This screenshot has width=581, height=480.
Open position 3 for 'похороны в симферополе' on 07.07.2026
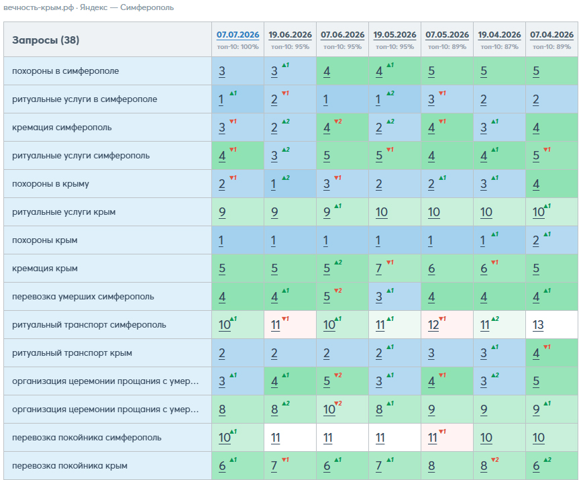pyautogui.click(x=222, y=71)
